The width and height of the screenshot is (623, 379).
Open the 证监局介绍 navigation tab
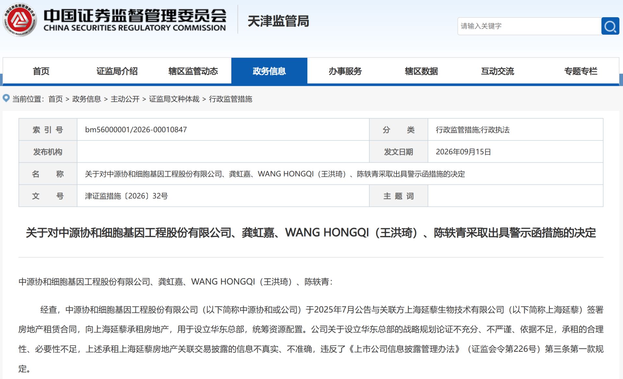117,71
